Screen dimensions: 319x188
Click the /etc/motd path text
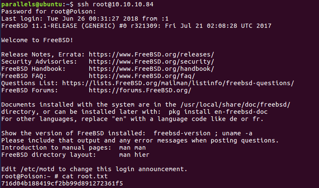point(37,169)
